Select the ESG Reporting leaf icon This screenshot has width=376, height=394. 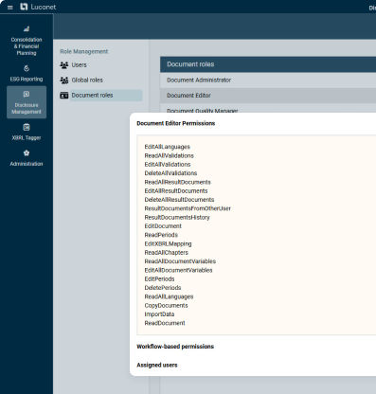[x=27, y=68]
